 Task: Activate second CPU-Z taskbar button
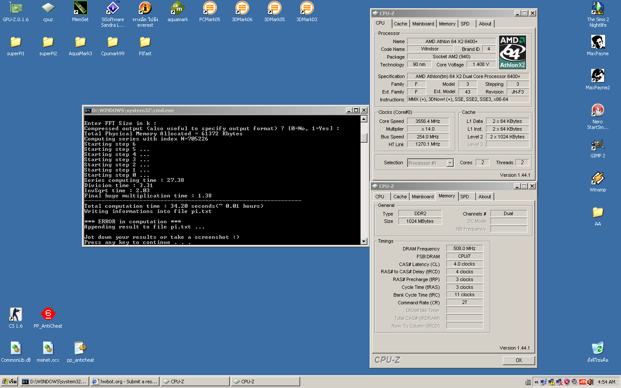pos(265,382)
